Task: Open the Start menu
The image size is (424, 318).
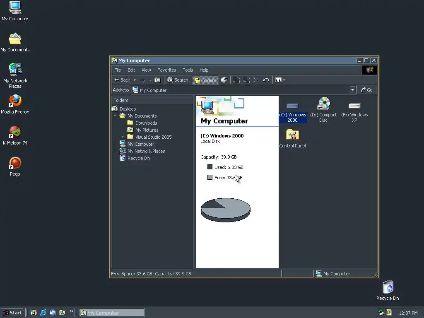Action: pyautogui.click(x=12, y=313)
